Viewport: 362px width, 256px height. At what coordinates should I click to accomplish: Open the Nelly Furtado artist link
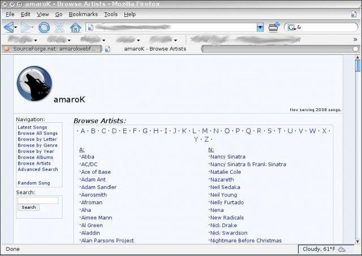tap(227, 202)
